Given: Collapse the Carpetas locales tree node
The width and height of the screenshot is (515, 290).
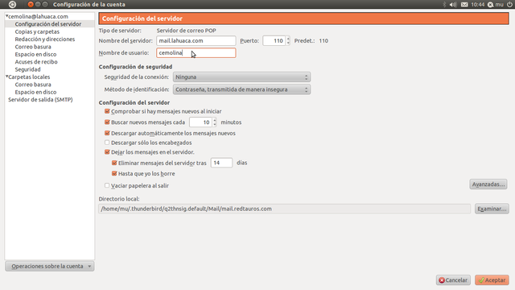Looking at the screenshot, I should 6,77.
